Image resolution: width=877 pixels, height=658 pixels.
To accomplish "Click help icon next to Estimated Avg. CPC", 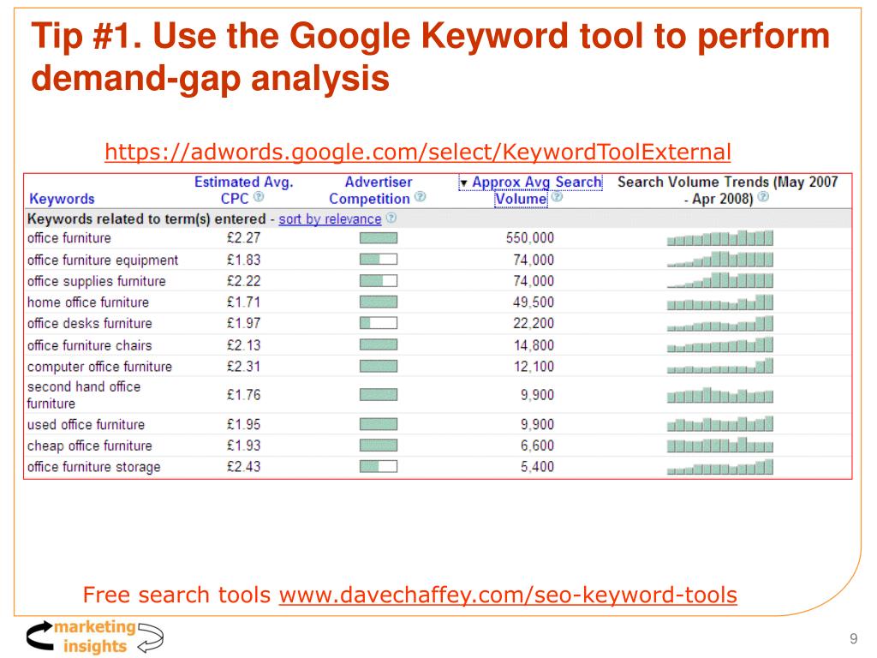I will [x=259, y=197].
